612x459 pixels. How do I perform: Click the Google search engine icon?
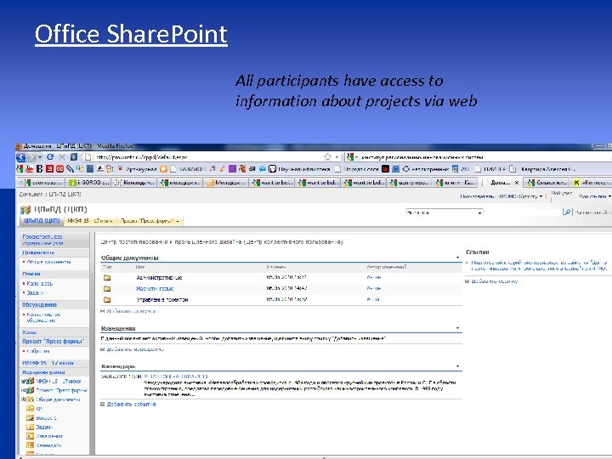349,157
